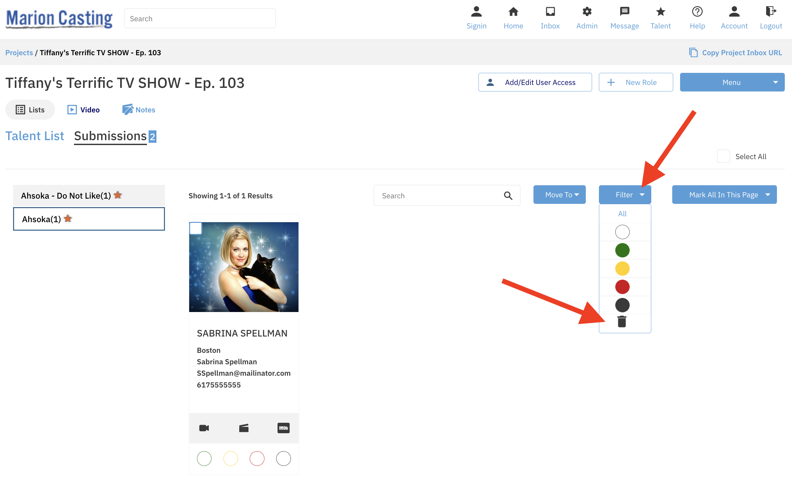
Task: Collapse the Filter dropdown
Action: tap(625, 195)
